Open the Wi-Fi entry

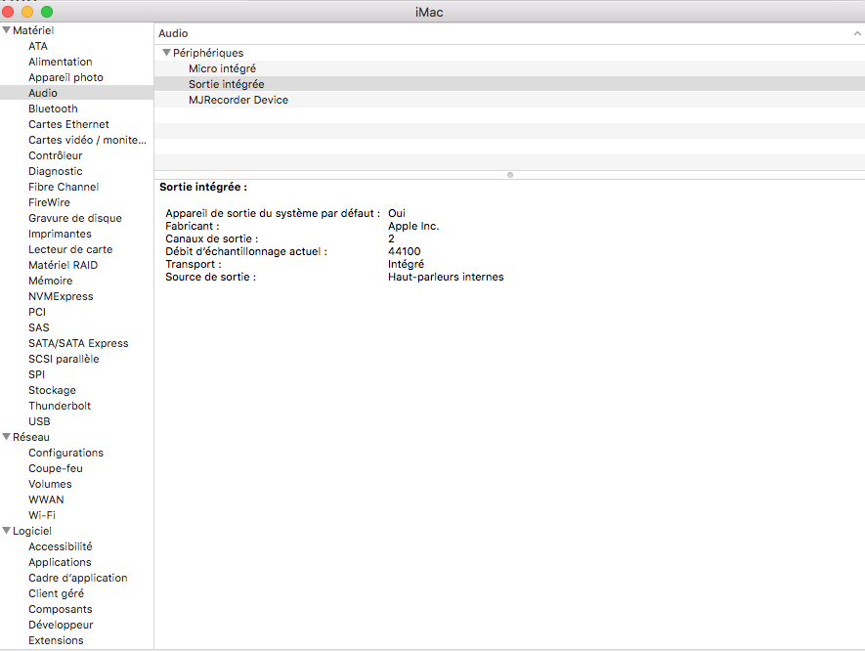tap(42, 515)
